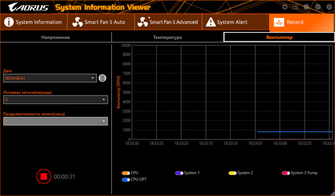Switch to the Температура tab
Screen dimensions: 335x196
[167, 37]
